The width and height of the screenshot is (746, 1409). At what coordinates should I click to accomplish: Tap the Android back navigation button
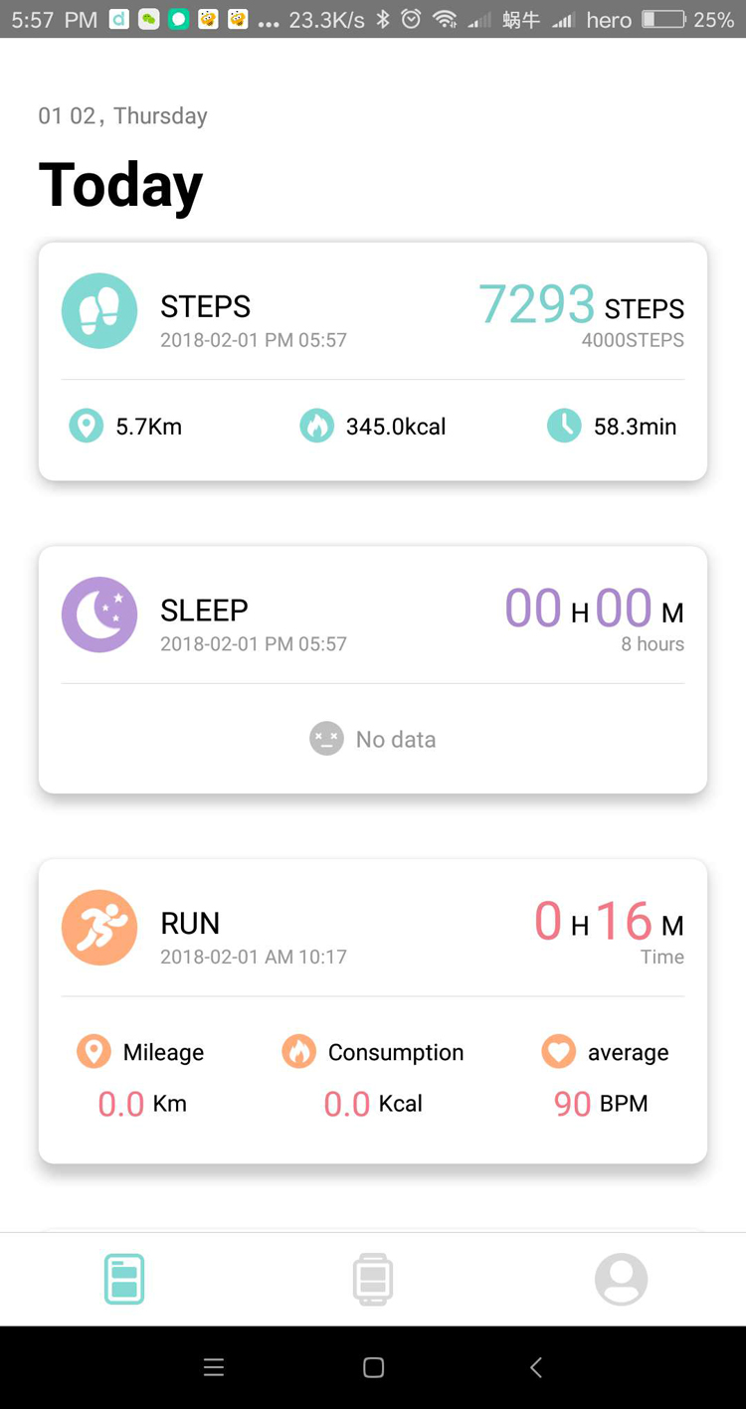point(535,1367)
